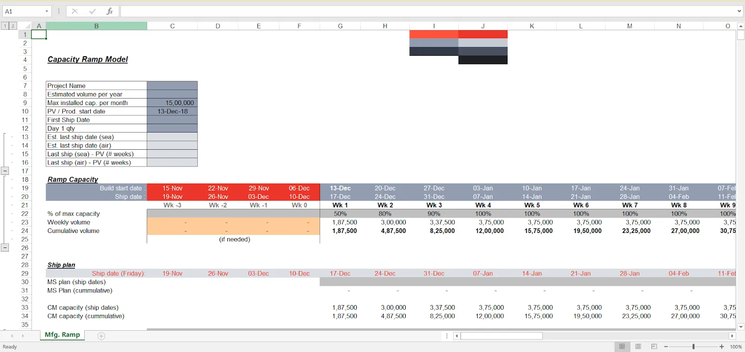745x352 pixels.
Task: Select column B header
Action: click(96, 26)
